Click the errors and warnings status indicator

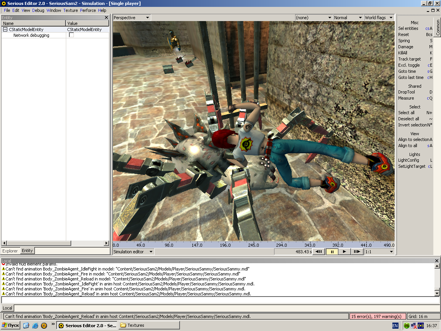click(377, 316)
